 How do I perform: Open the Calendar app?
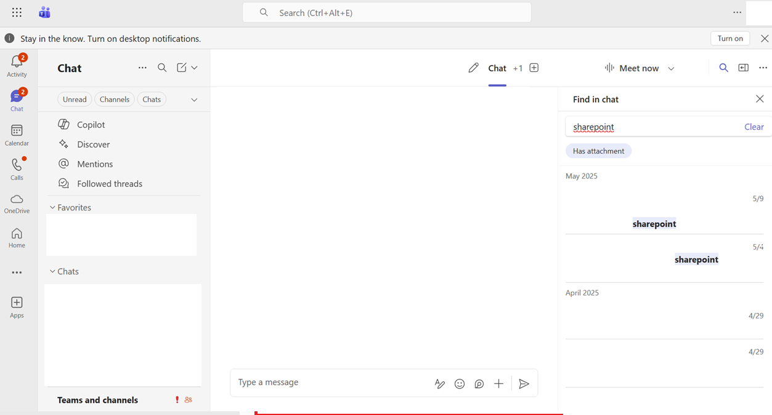[17, 135]
